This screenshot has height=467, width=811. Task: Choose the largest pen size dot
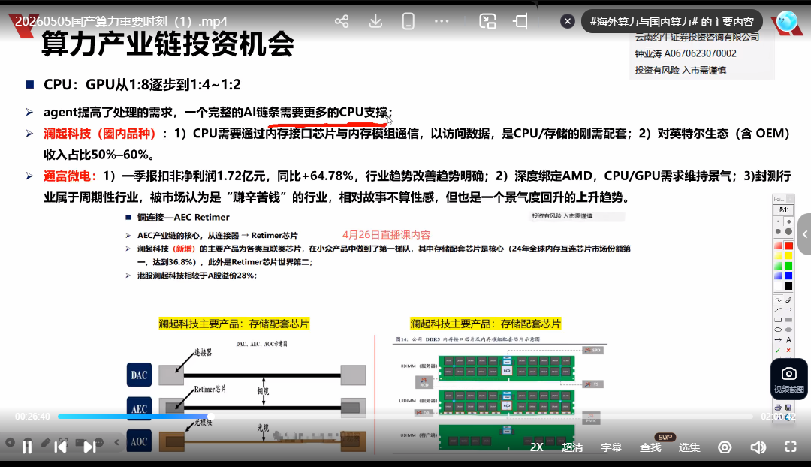click(x=788, y=232)
